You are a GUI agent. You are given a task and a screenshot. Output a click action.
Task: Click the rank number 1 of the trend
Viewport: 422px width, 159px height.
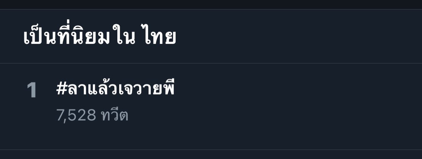coord(32,90)
